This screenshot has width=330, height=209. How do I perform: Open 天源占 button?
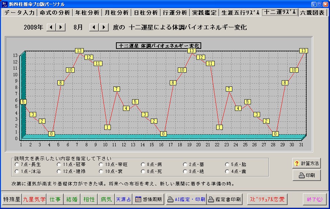(x=124, y=200)
